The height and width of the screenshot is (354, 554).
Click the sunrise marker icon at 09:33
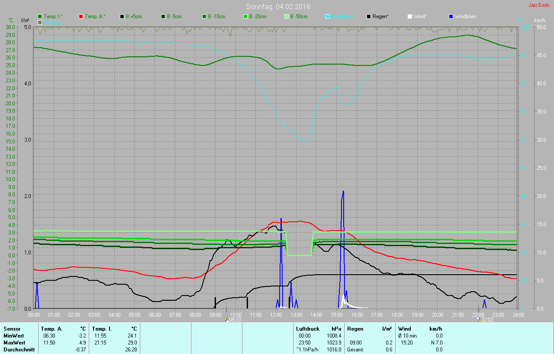tap(227, 319)
